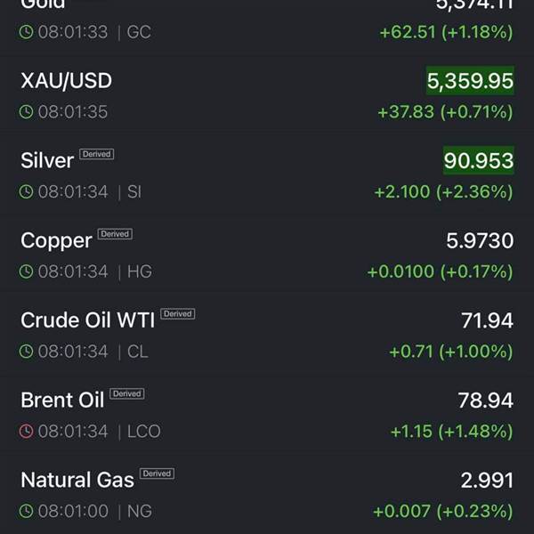Open the Silver commodity page

tap(47, 161)
